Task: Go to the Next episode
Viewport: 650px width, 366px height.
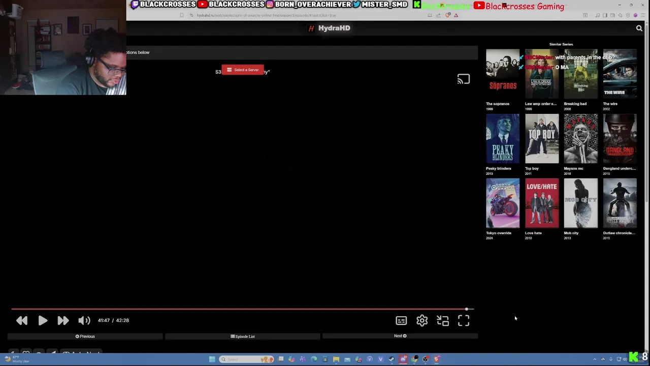Action: click(x=400, y=336)
